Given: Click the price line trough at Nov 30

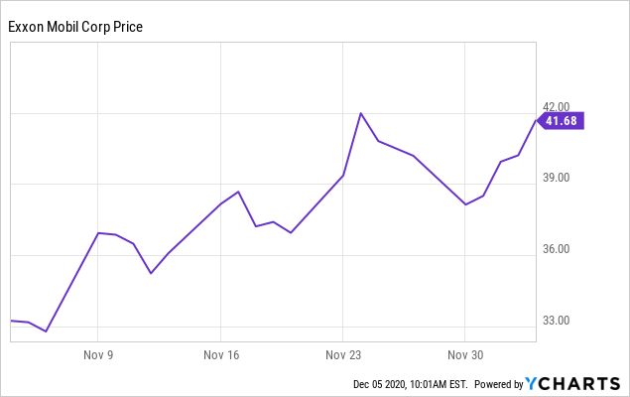Looking at the screenshot, I should (465, 204).
